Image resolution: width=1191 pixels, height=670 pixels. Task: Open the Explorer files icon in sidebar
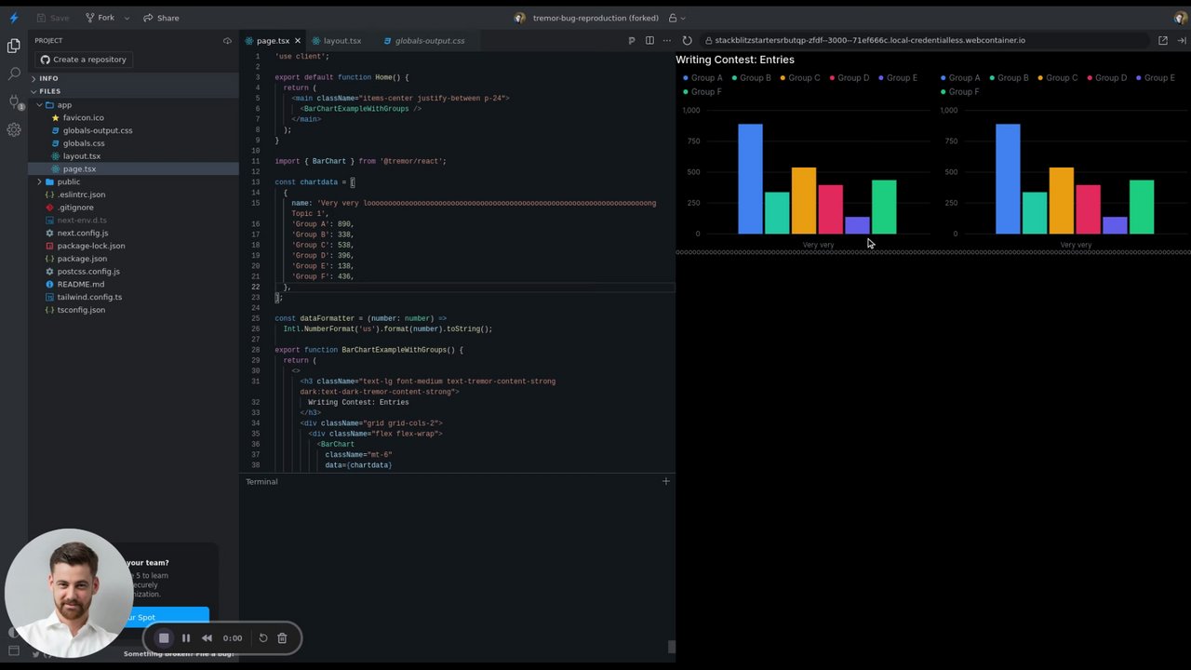(x=14, y=46)
